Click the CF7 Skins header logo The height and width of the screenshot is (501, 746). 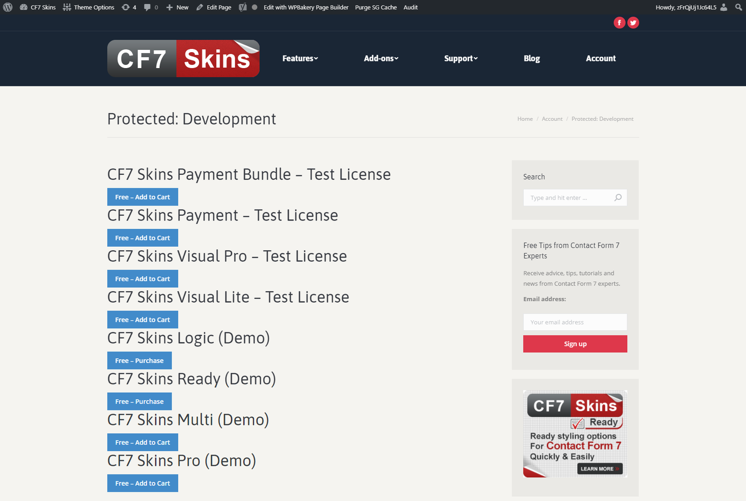click(x=183, y=59)
